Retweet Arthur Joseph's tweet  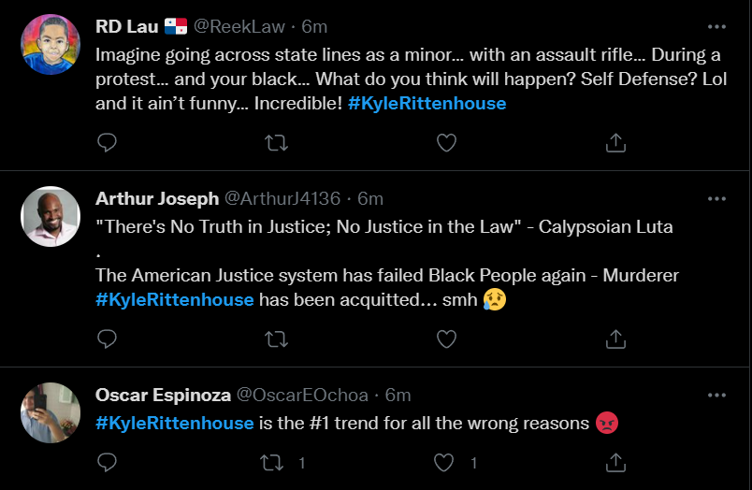277,339
